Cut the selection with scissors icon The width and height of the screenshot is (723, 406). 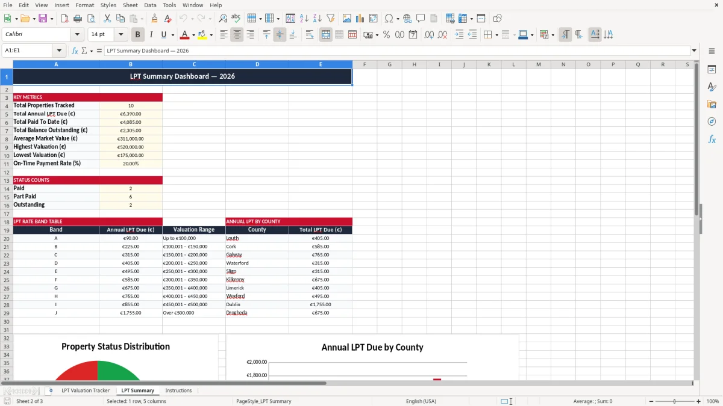coord(107,19)
